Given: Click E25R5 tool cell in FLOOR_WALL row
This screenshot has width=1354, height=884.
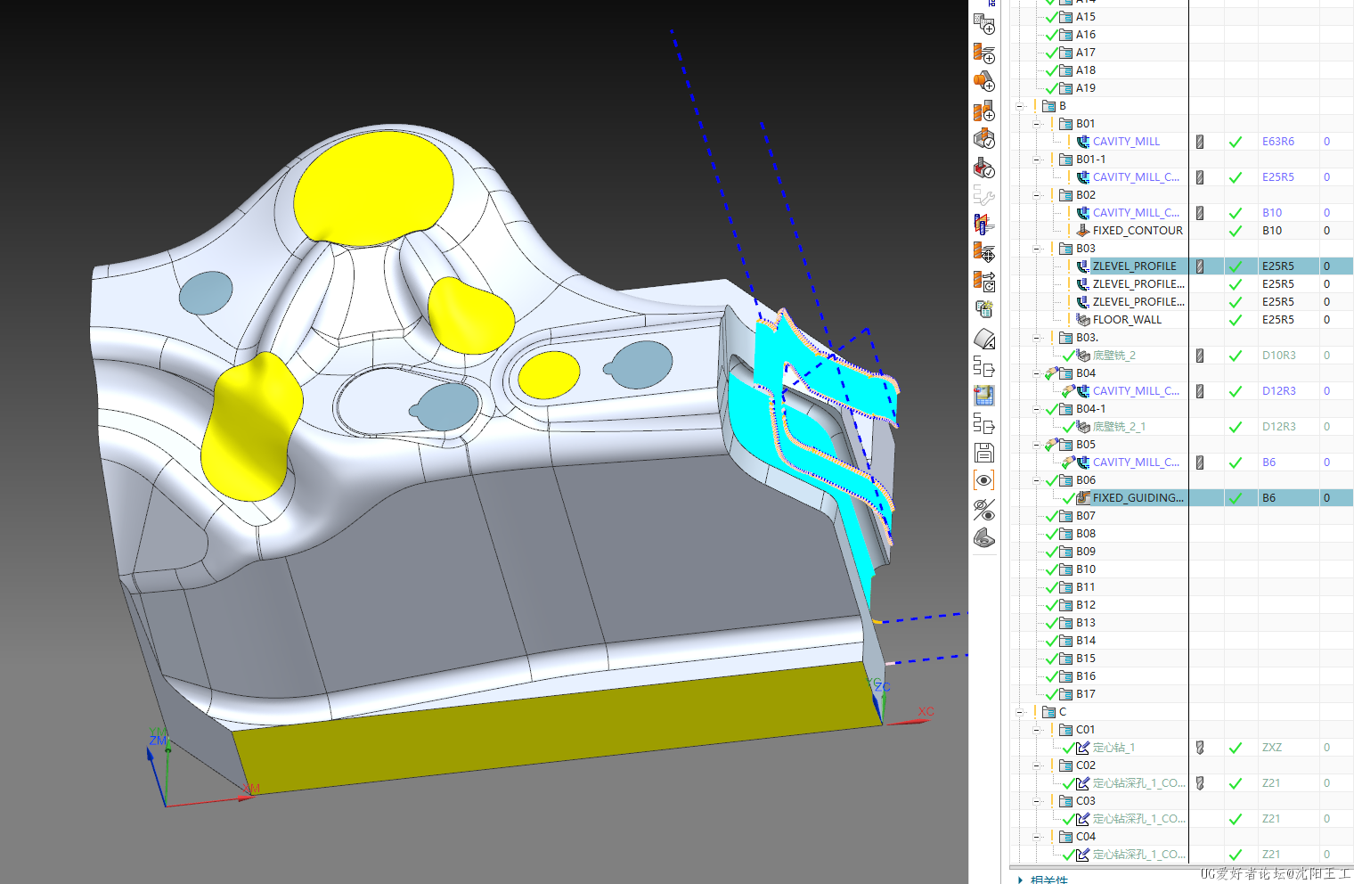Looking at the screenshot, I should (x=1277, y=320).
